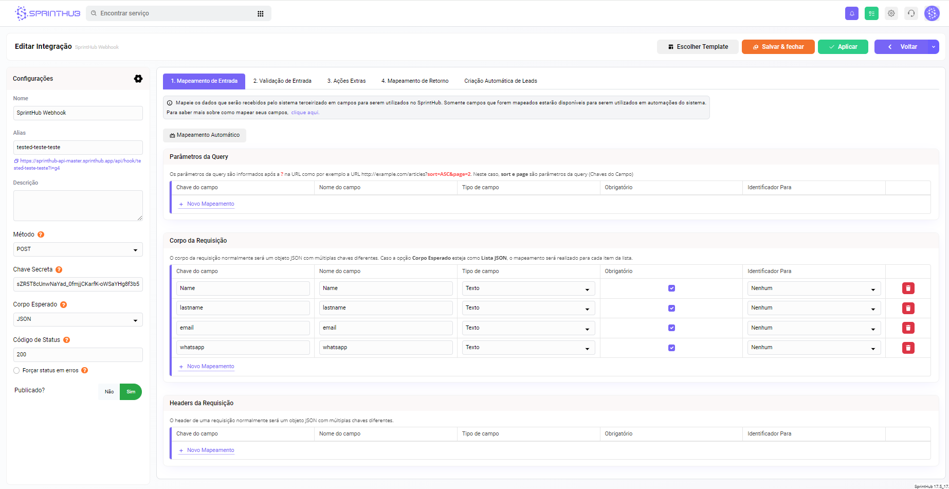Open the notifications bell icon
This screenshot has height=489, width=949.
coord(851,13)
